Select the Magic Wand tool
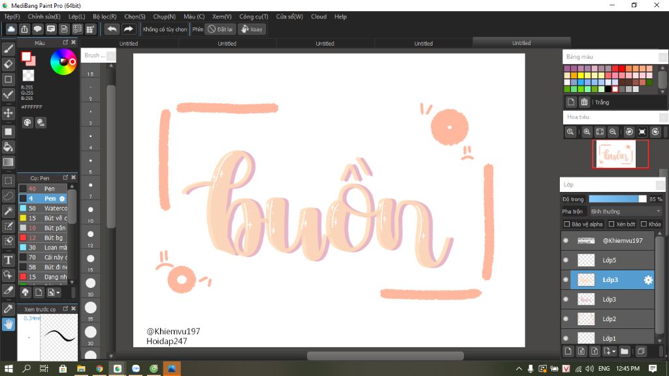 click(8, 211)
